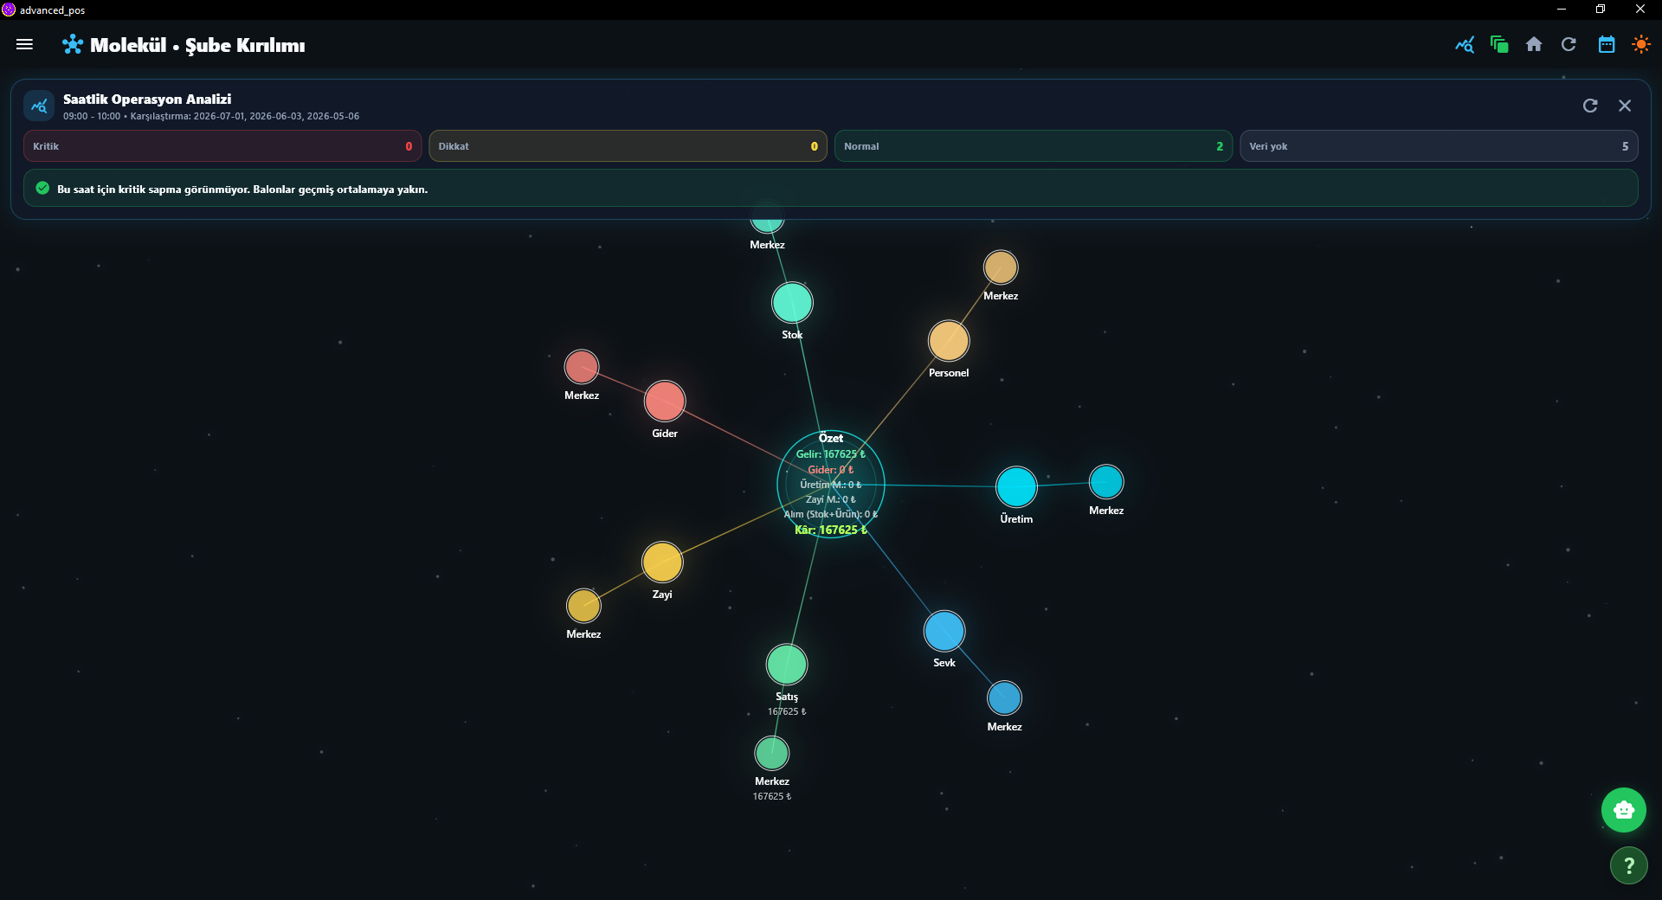The height and width of the screenshot is (900, 1662).
Task: Minimize the advanced_pos window
Action: pos(1562,10)
